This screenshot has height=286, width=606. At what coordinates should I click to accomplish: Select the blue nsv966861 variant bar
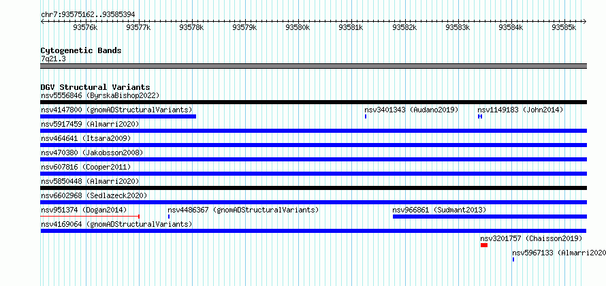tap(490, 217)
